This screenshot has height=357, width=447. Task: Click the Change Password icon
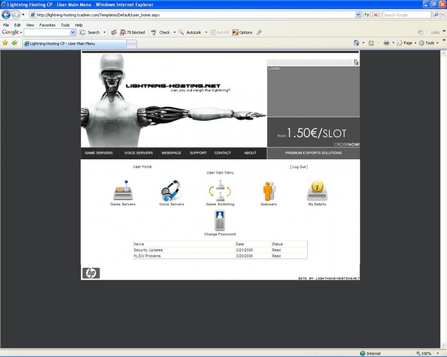click(220, 220)
